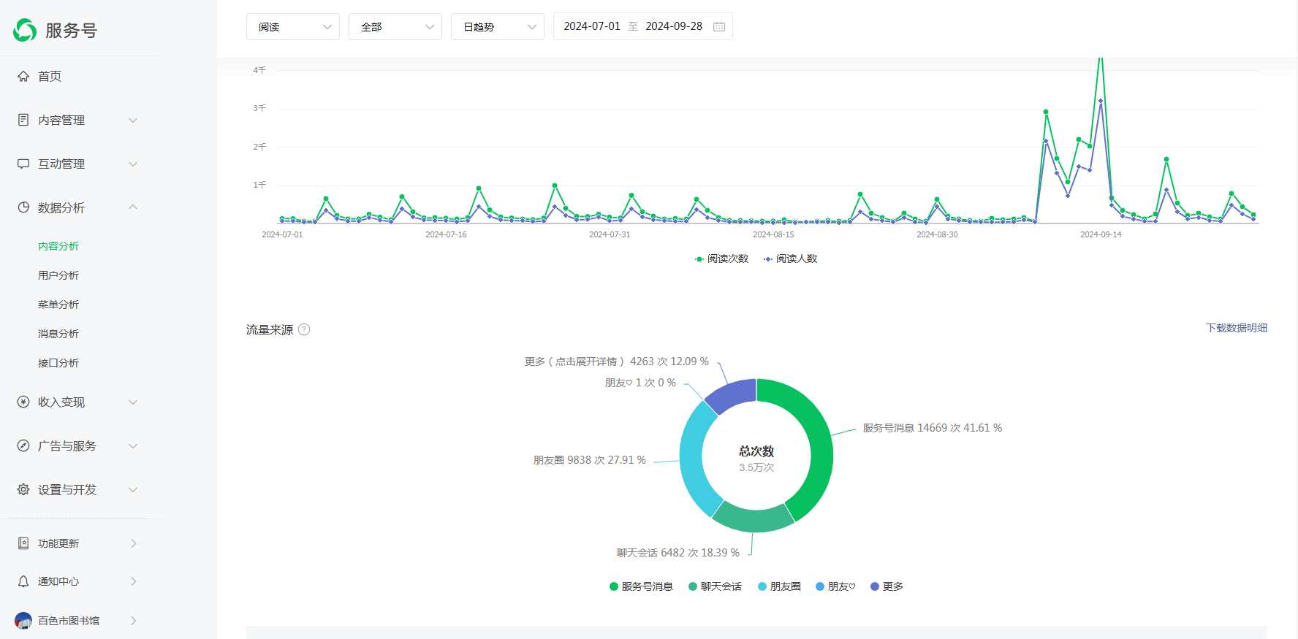Viewport: 1298px width, 639px height.
Task: Click 流量来源 section heading
Action: point(270,329)
